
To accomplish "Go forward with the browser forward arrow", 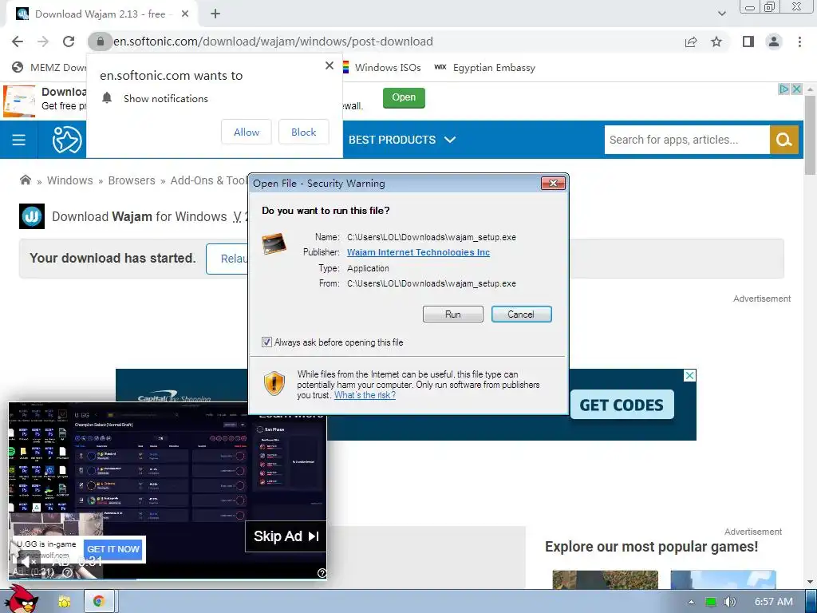I will click(x=43, y=42).
